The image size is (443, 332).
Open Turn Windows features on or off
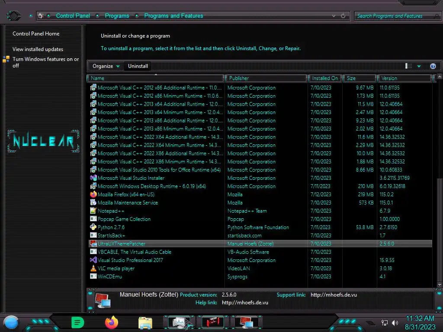tap(45, 62)
